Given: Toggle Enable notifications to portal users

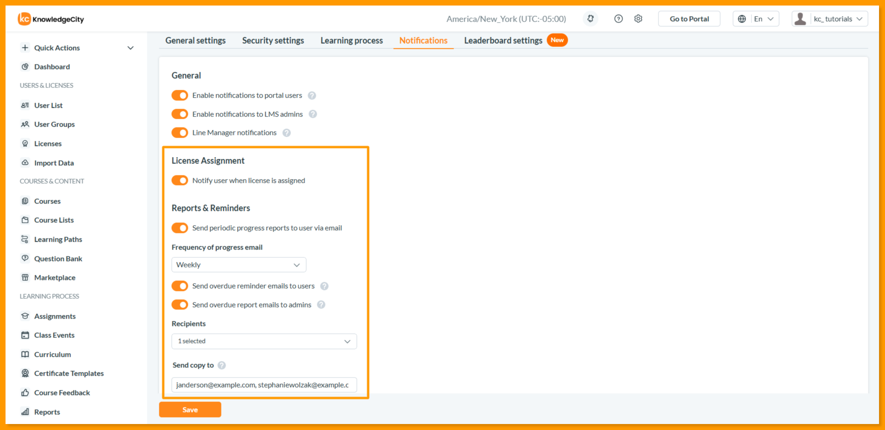Looking at the screenshot, I should coord(180,95).
